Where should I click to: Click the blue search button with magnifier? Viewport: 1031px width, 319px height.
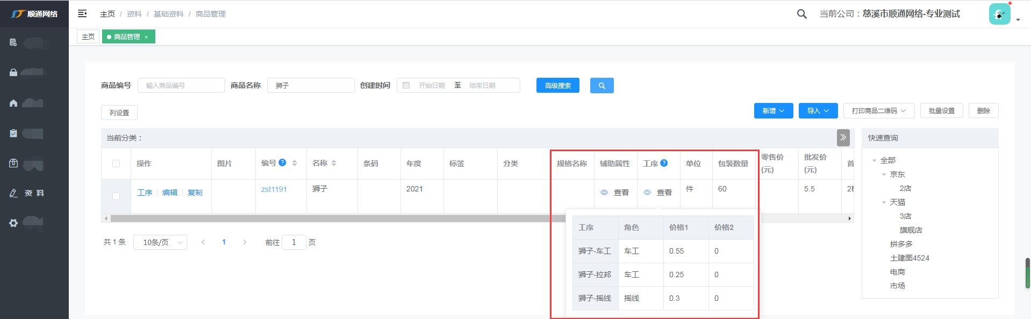602,85
